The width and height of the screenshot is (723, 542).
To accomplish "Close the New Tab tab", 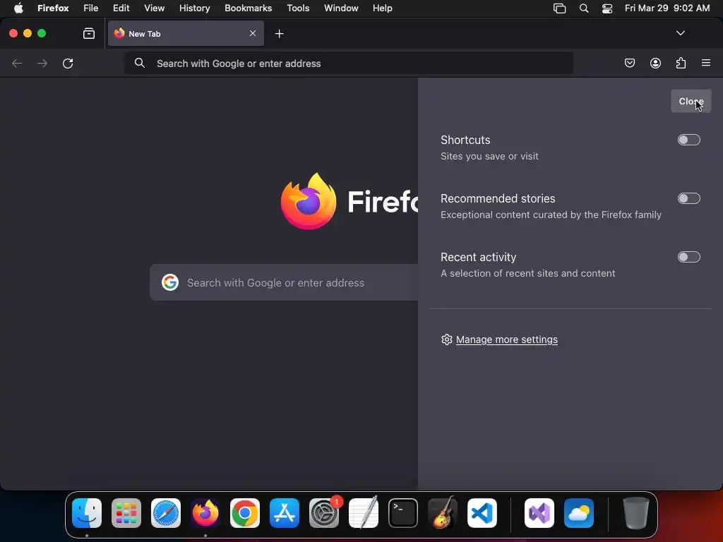I will point(253,33).
